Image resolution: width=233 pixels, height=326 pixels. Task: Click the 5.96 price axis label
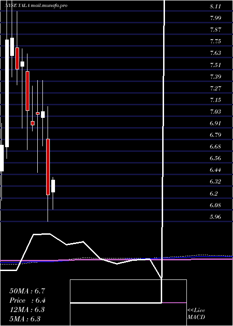tap(215, 217)
